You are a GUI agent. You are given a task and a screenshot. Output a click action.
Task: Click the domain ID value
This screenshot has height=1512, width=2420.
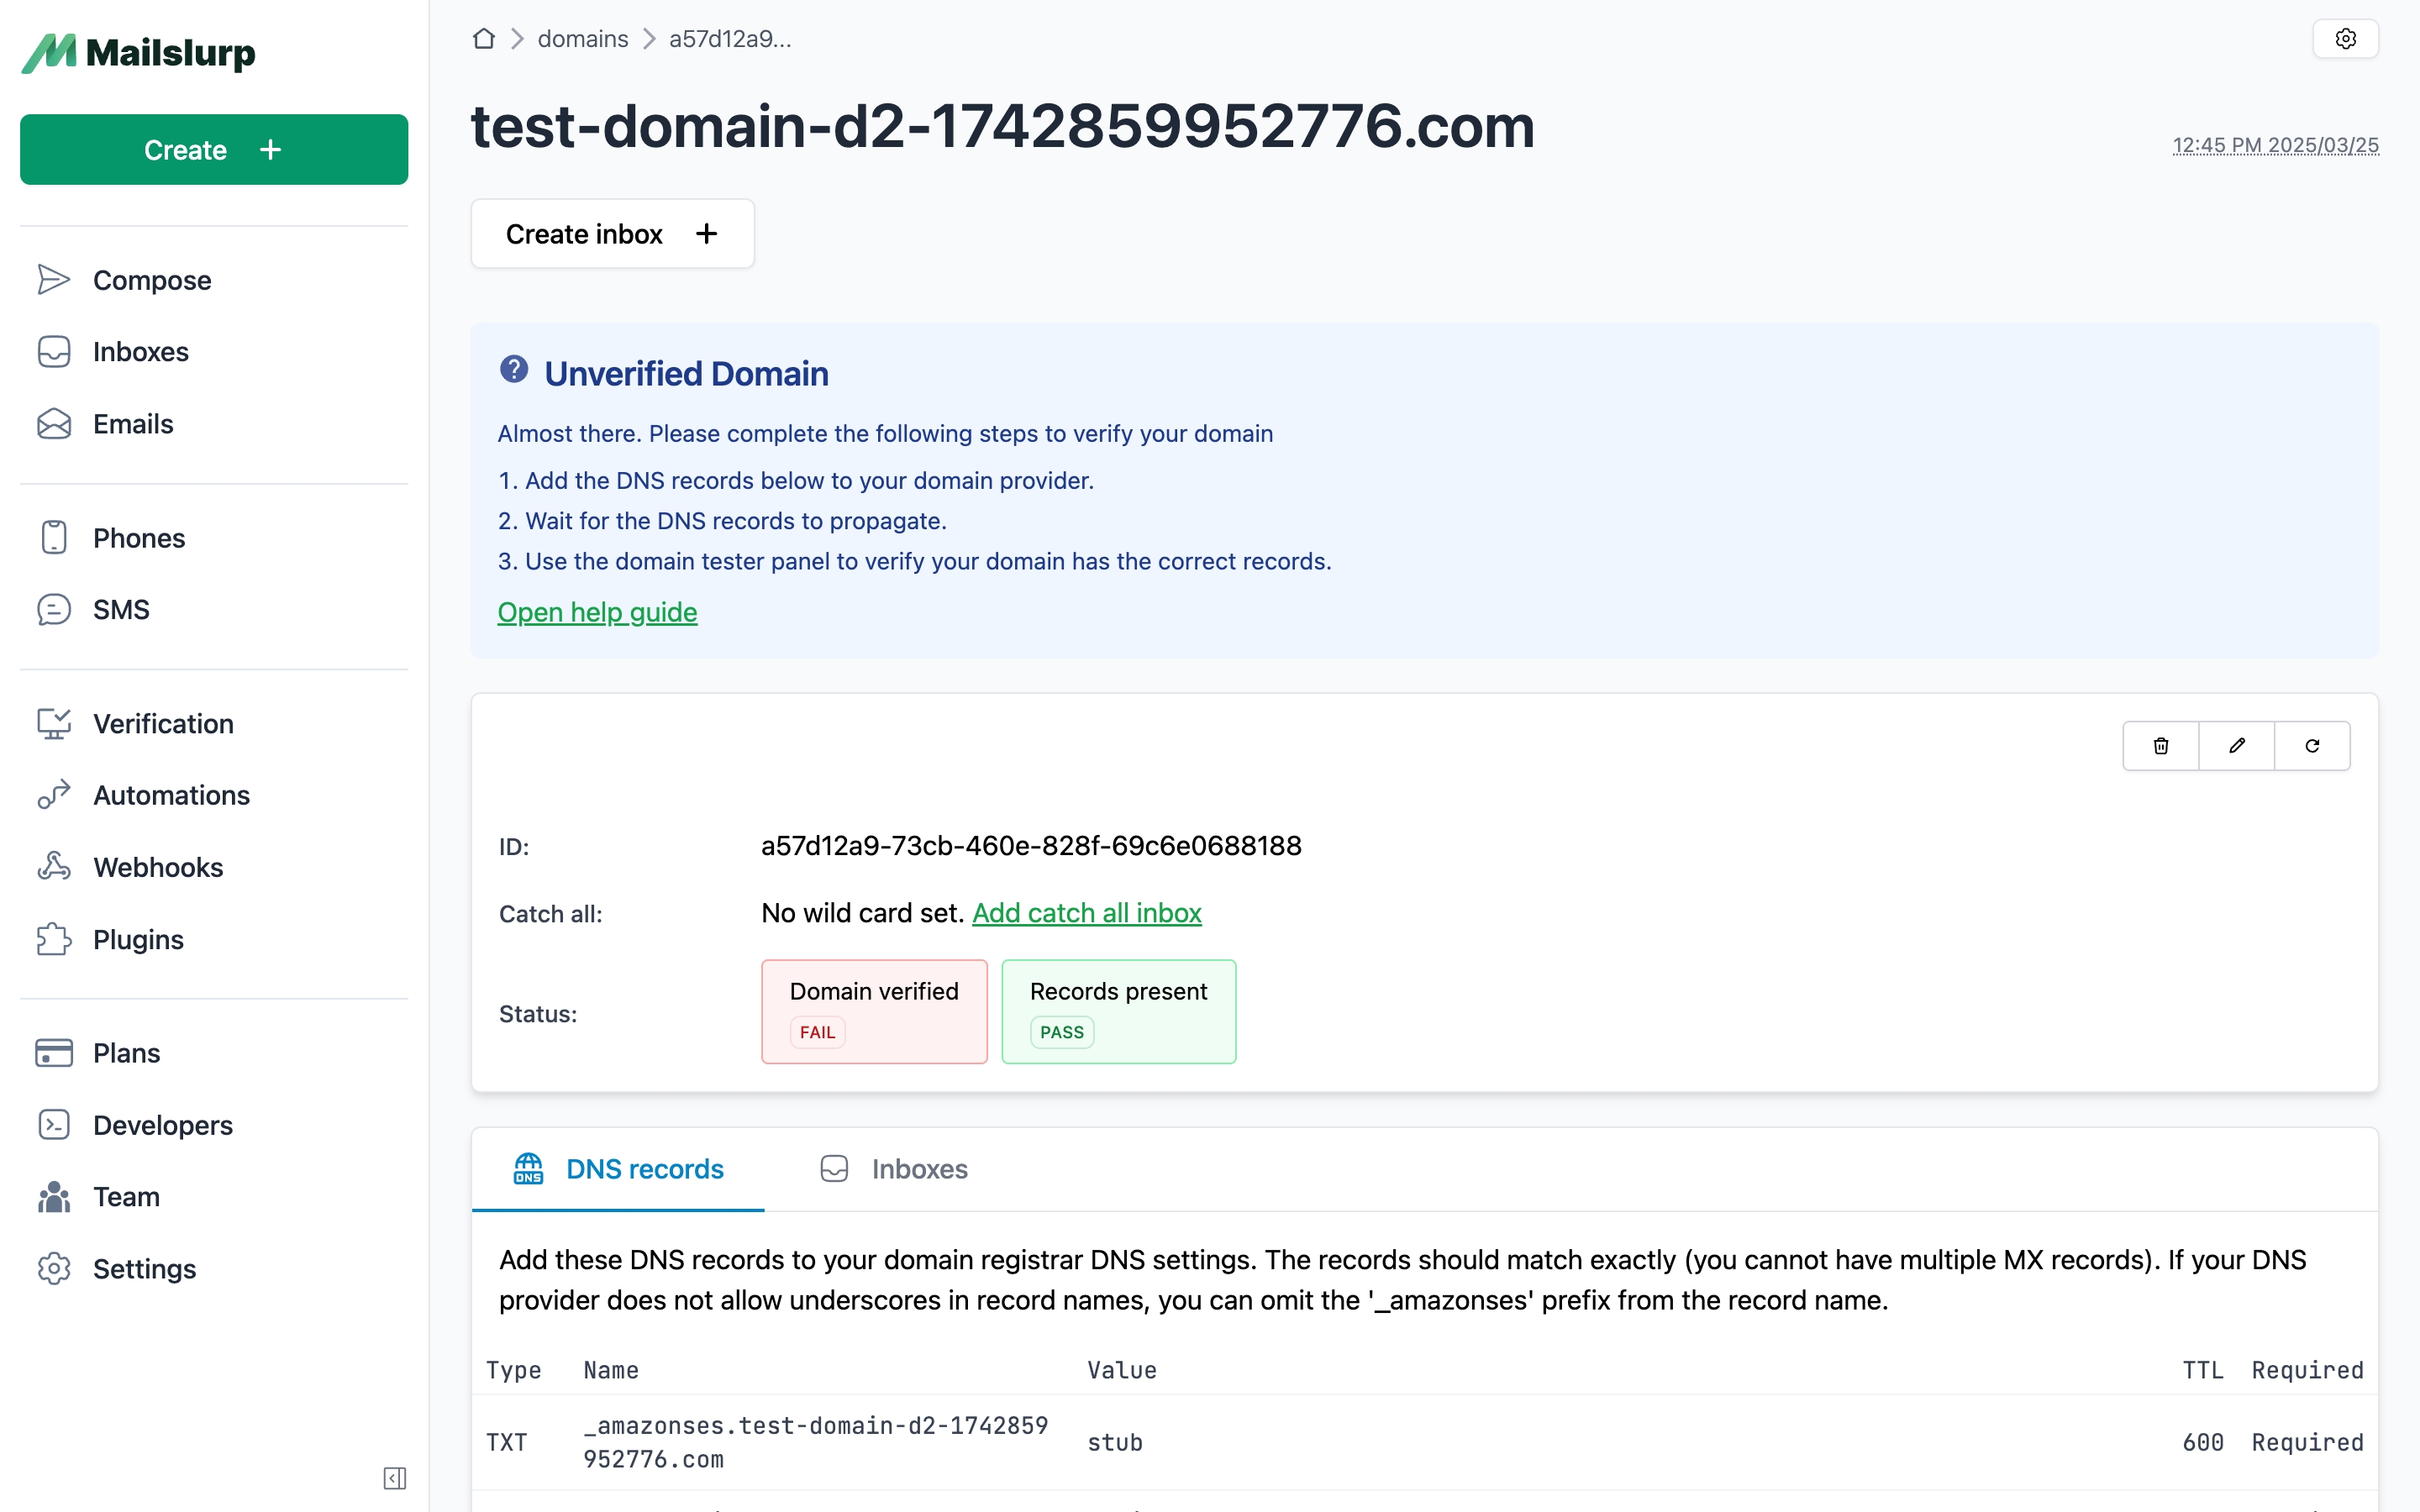click(1031, 846)
